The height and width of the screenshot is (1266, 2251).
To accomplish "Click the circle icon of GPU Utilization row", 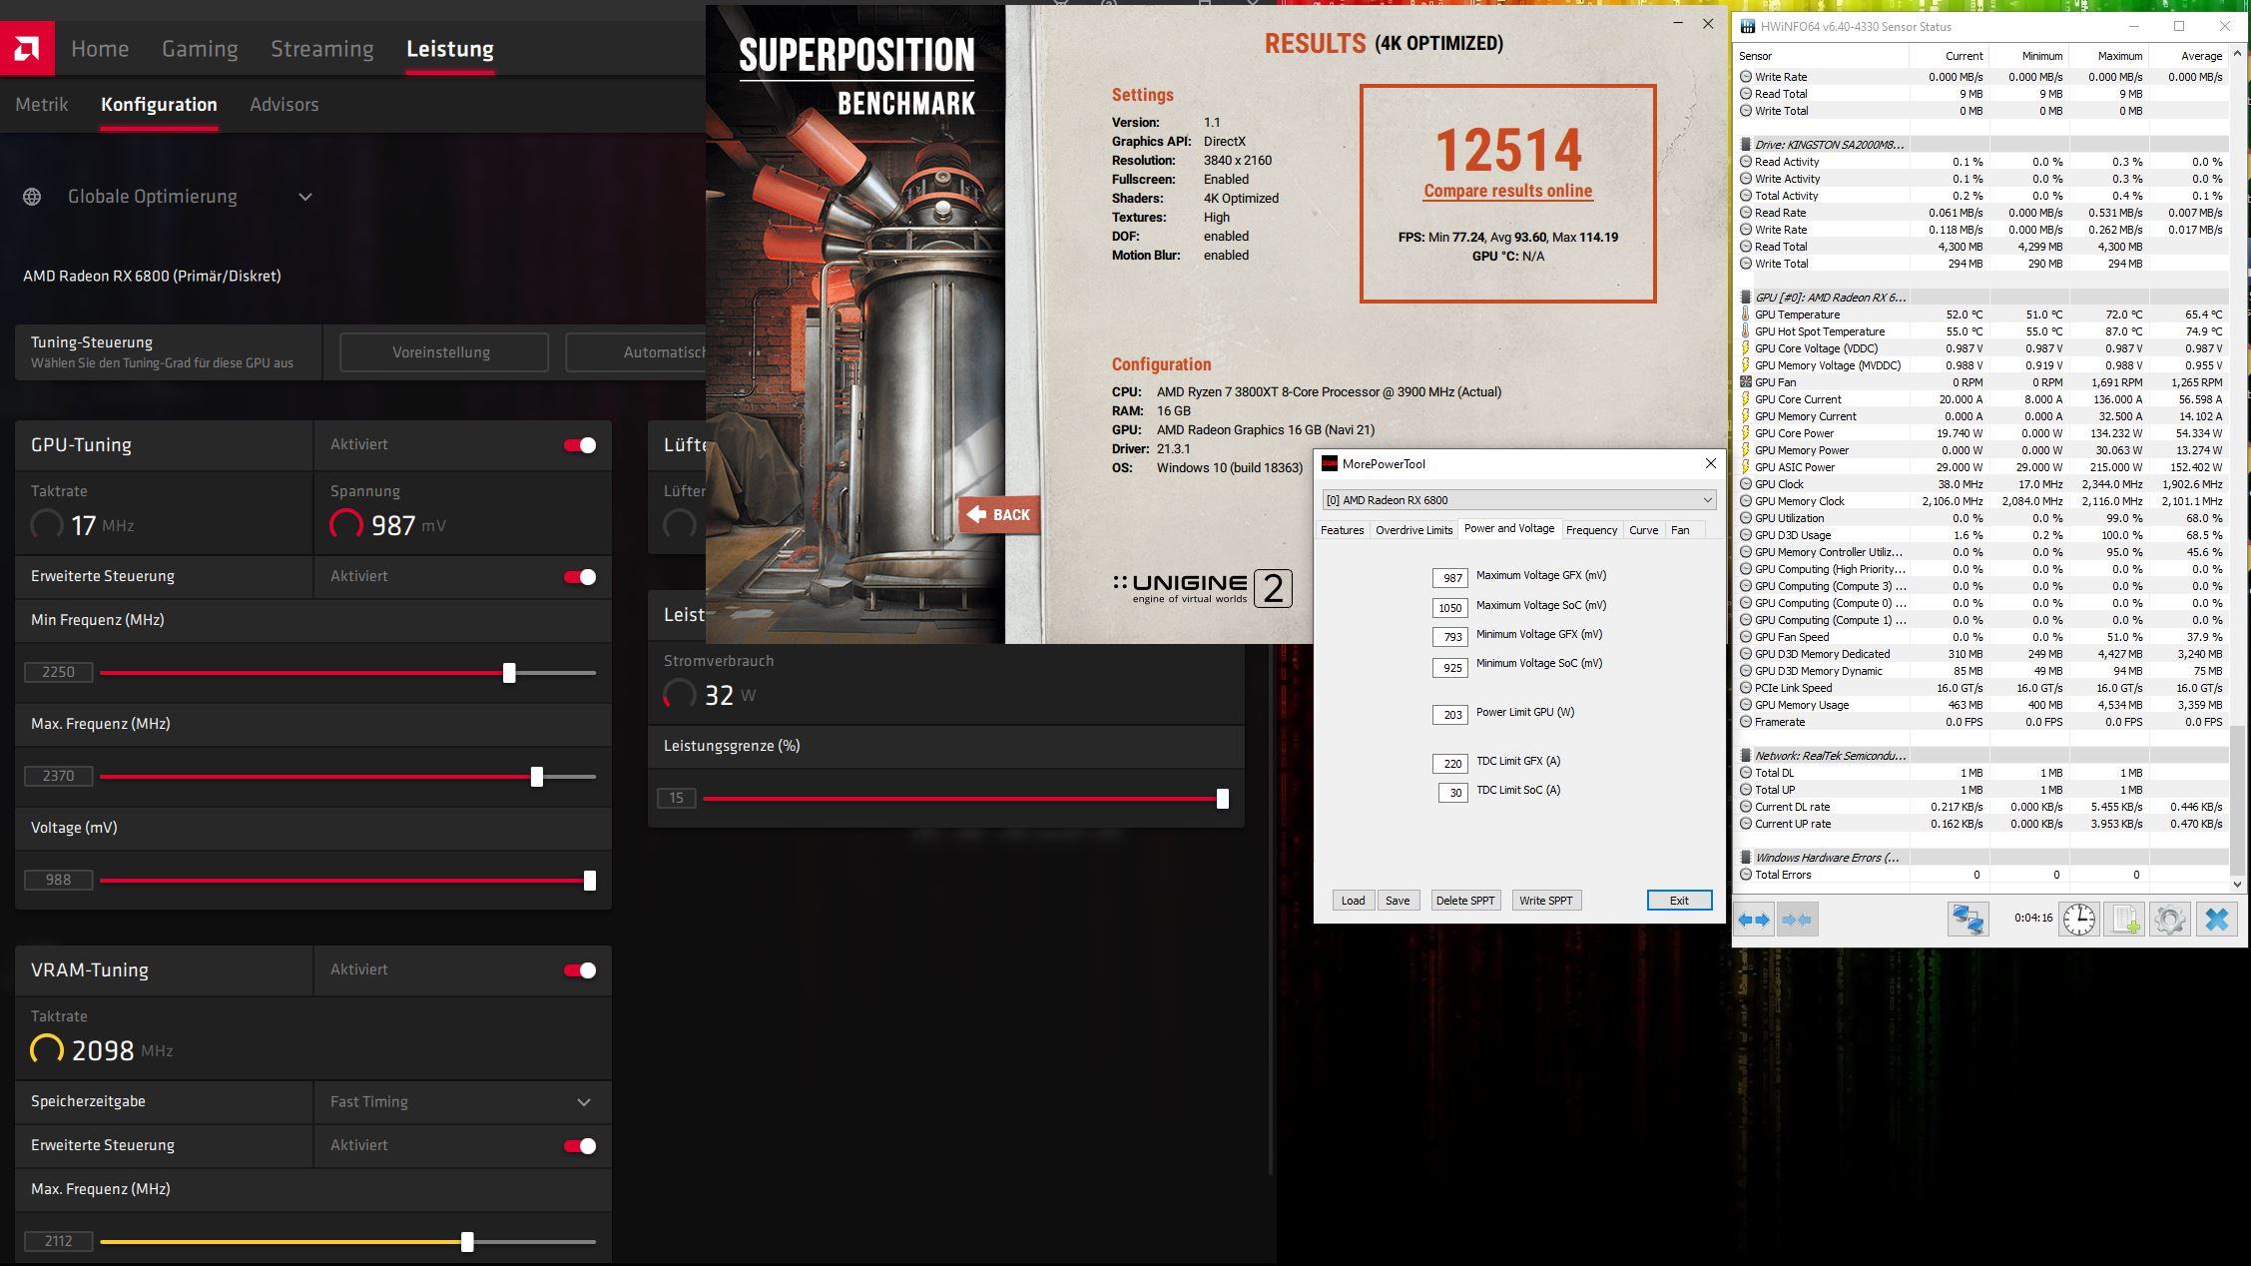I will [1746, 518].
